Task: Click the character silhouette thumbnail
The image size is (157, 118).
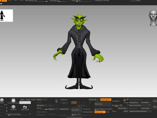Action: (7, 15)
